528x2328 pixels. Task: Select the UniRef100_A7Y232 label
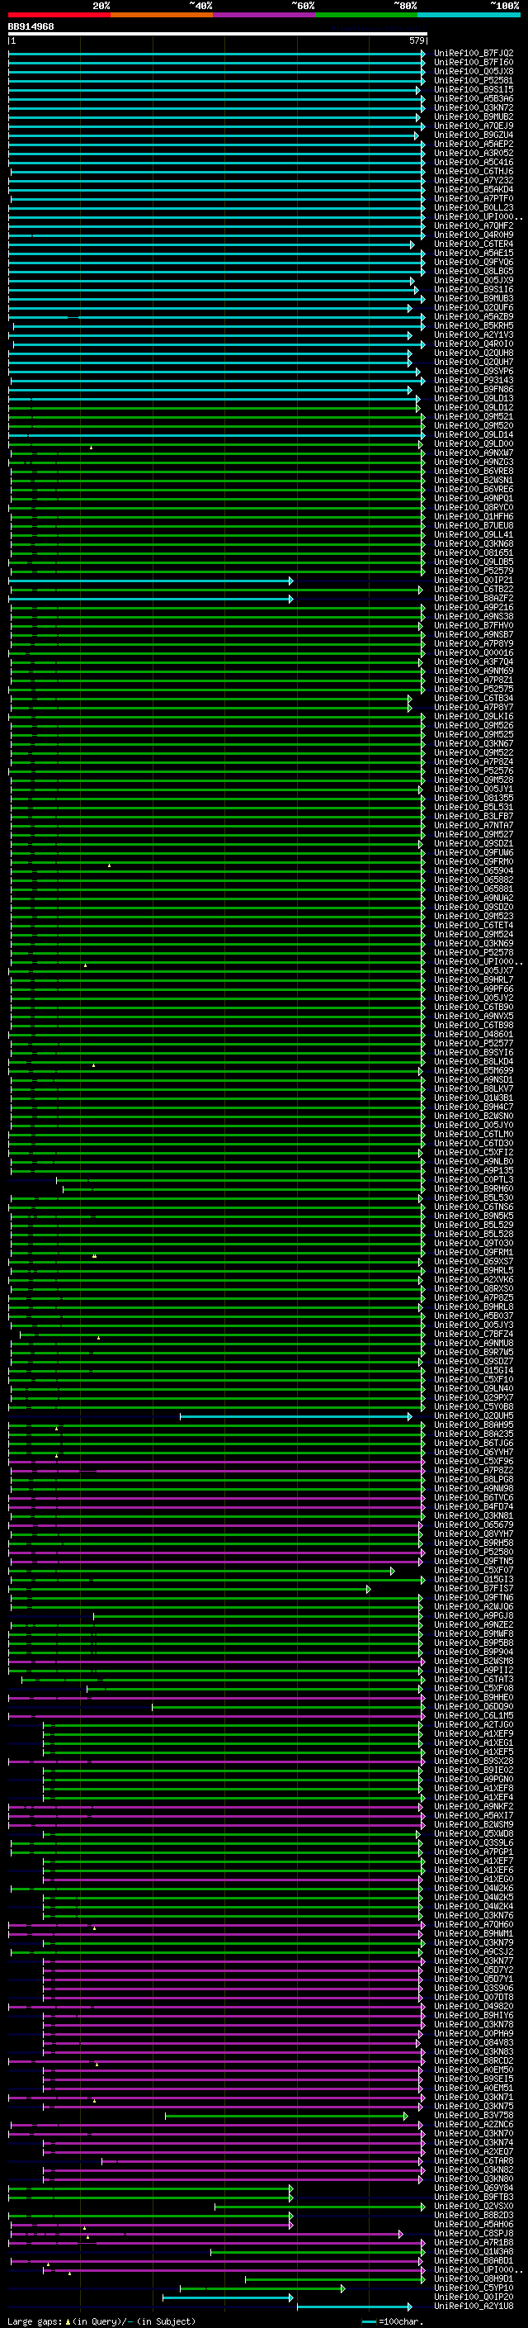(474, 180)
